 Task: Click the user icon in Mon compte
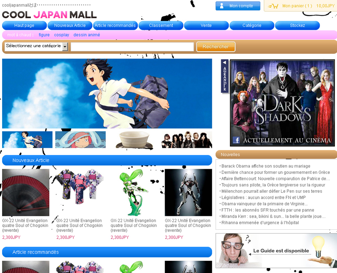point(222,6)
